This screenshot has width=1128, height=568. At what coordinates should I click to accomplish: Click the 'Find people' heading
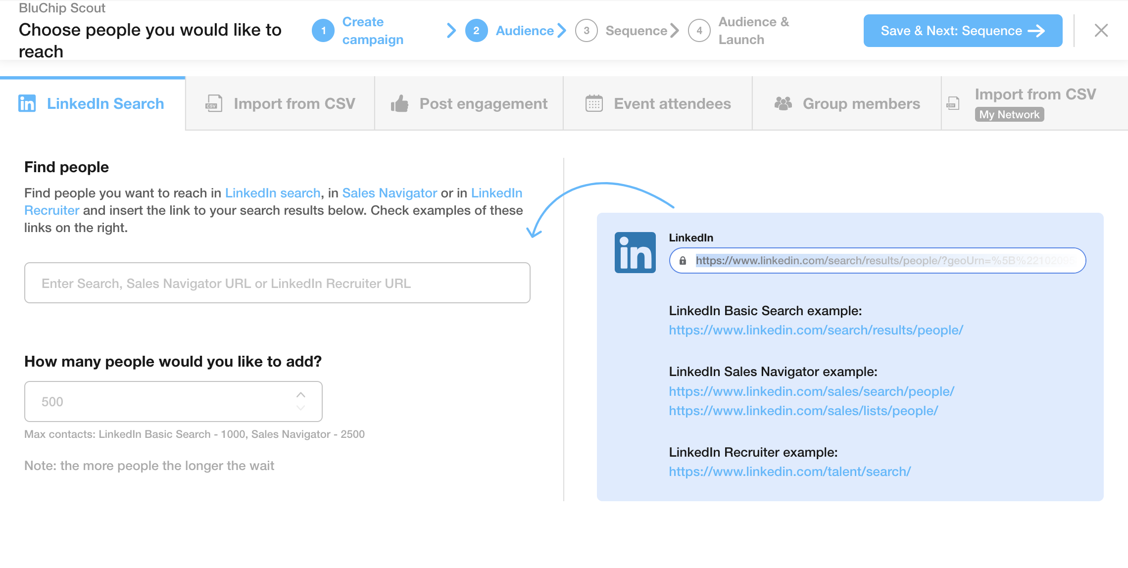click(x=66, y=167)
